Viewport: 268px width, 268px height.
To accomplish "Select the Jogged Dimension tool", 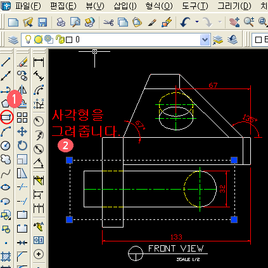I will [39, 135].
